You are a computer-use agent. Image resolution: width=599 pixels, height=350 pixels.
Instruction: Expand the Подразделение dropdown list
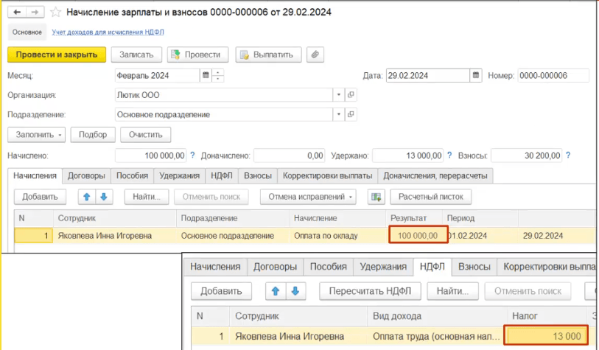point(338,115)
